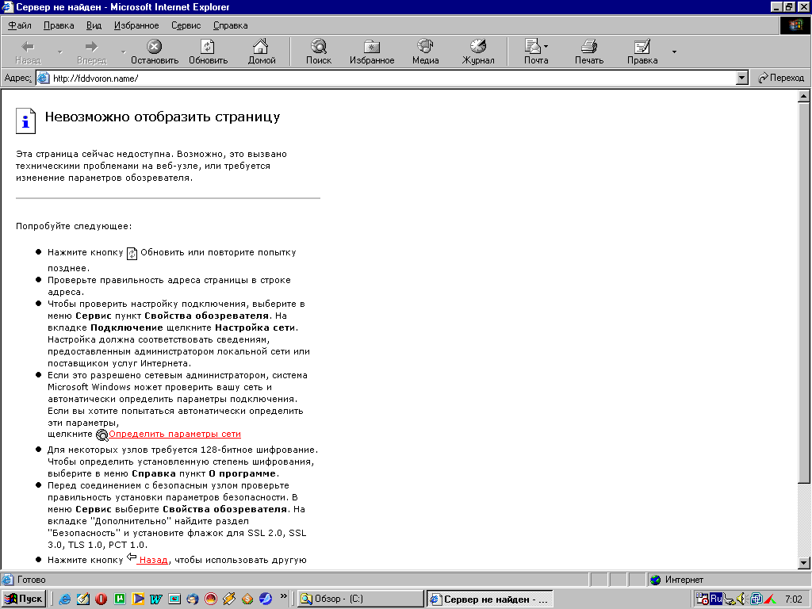Print the page with Печать button
This screenshot has height=609, width=812.
588,52
